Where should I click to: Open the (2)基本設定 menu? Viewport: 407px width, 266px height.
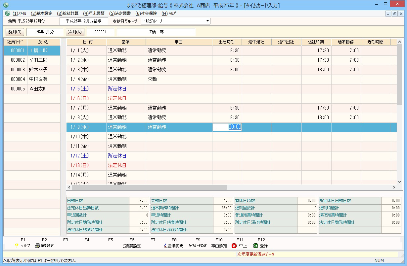point(41,14)
